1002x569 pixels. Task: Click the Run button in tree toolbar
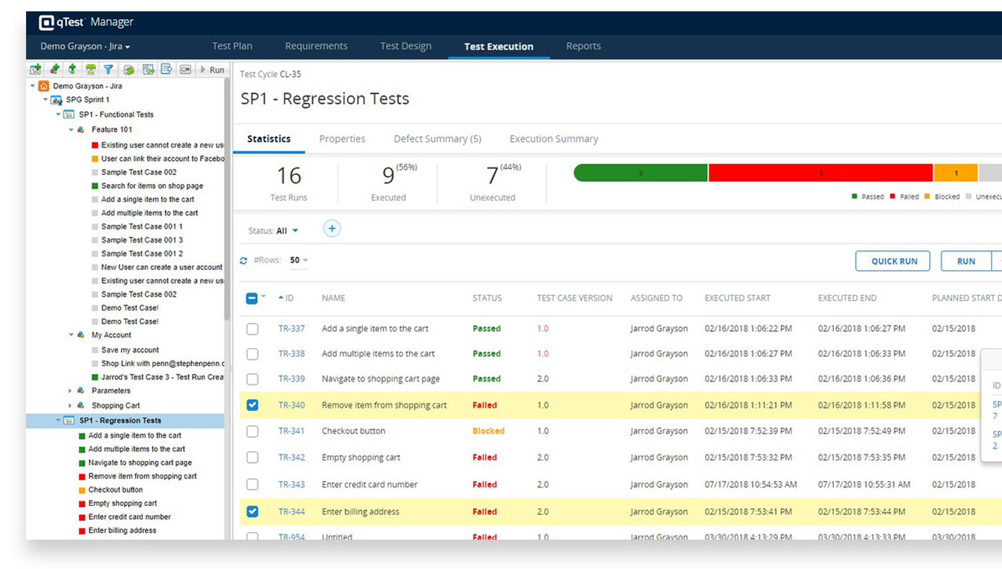(x=212, y=69)
